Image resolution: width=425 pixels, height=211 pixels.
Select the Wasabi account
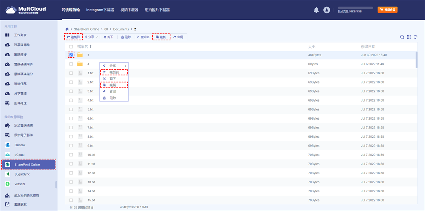pyautogui.click(x=19, y=184)
